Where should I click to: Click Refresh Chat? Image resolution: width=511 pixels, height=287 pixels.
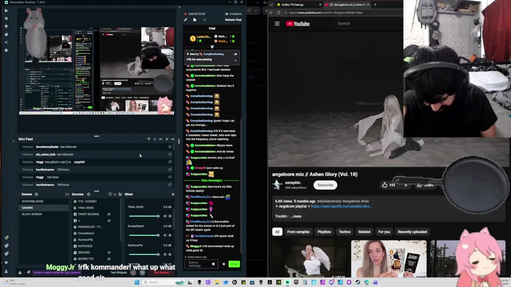pos(233,20)
